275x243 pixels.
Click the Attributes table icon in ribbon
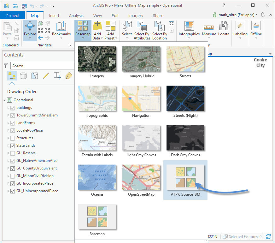(172, 23)
